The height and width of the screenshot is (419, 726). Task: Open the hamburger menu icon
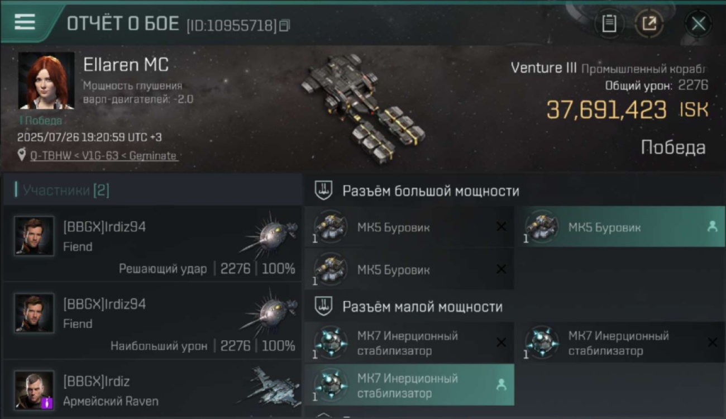point(25,22)
